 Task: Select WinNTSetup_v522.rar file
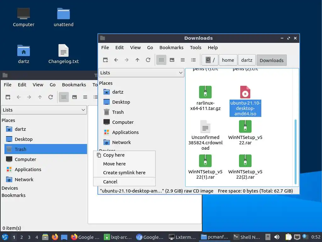(x=245, y=133)
